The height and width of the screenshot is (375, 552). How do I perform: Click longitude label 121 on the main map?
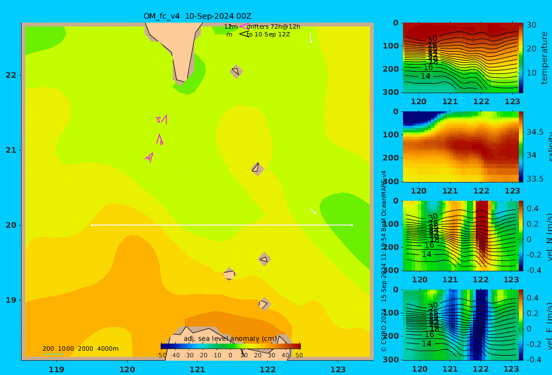198,369
